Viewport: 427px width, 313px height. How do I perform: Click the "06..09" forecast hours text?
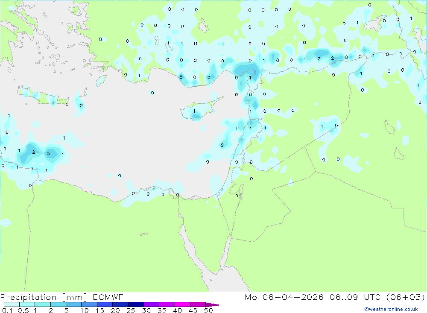point(344,297)
